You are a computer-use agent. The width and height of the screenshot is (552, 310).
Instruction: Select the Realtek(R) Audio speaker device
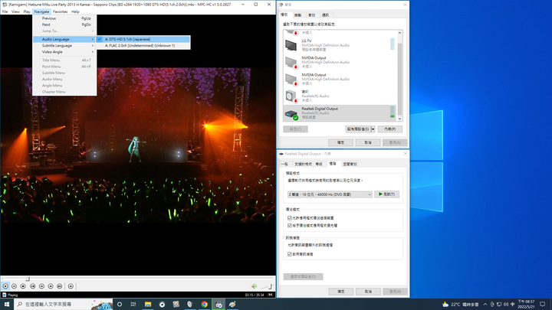340,96
